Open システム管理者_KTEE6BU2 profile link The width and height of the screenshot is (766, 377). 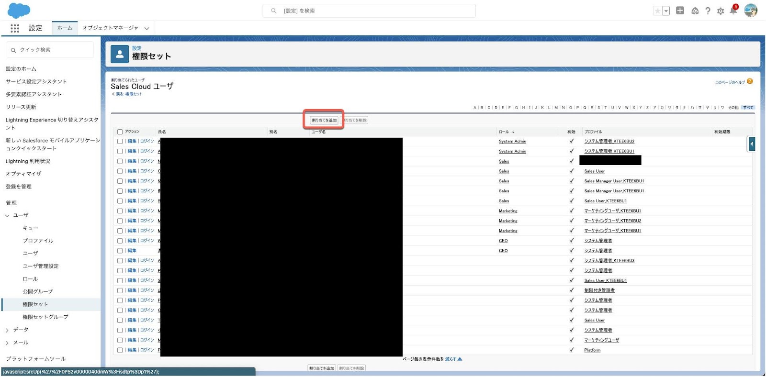609,142
